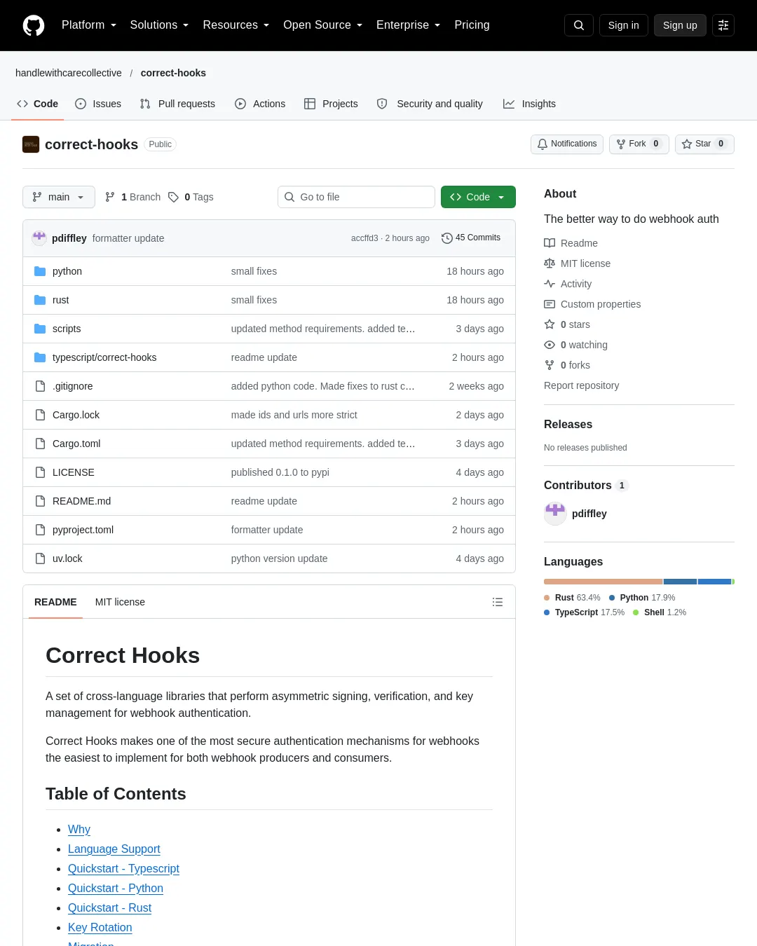Viewport: 757px width, 946px height.
Task: Select the Code tab
Action: 37,104
